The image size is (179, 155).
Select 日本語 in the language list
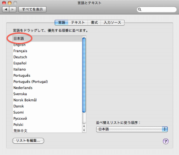(x=47, y=38)
